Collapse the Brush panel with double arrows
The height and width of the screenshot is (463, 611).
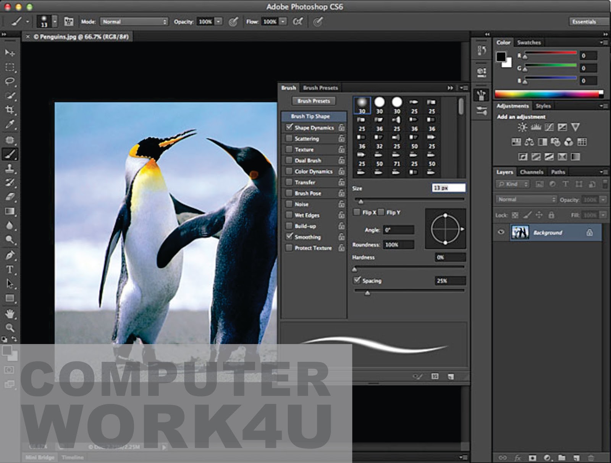tap(450, 88)
